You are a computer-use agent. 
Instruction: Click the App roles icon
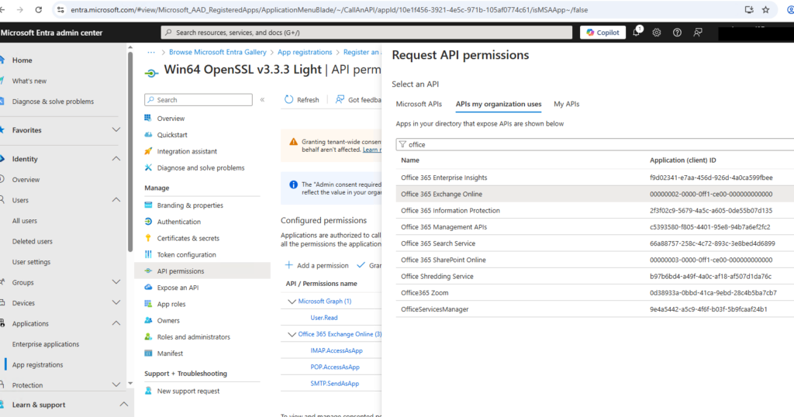[x=148, y=304]
